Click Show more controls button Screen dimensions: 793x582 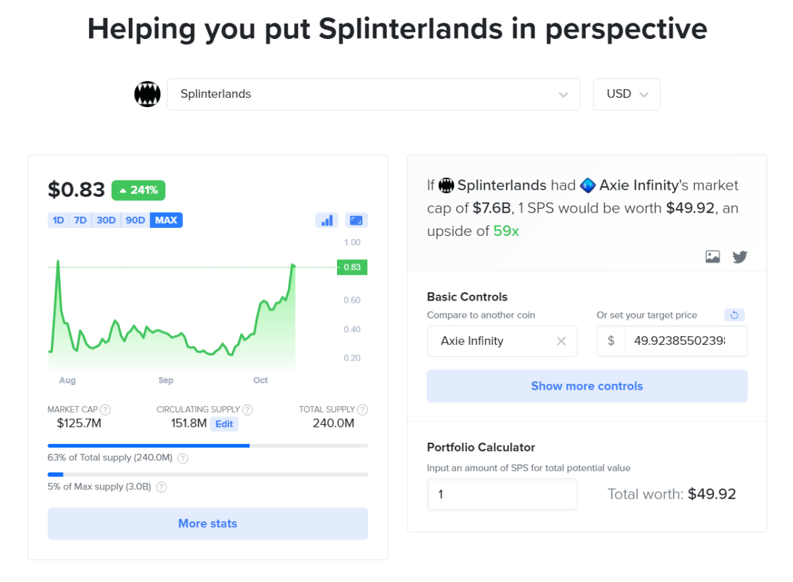pyautogui.click(x=587, y=386)
